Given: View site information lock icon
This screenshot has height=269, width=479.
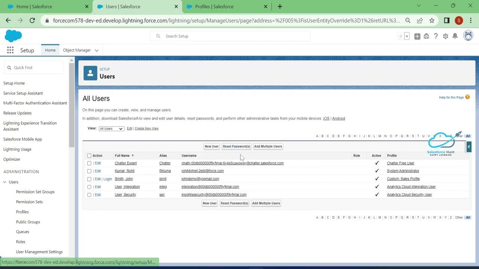Looking at the screenshot, I should (47, 21).
